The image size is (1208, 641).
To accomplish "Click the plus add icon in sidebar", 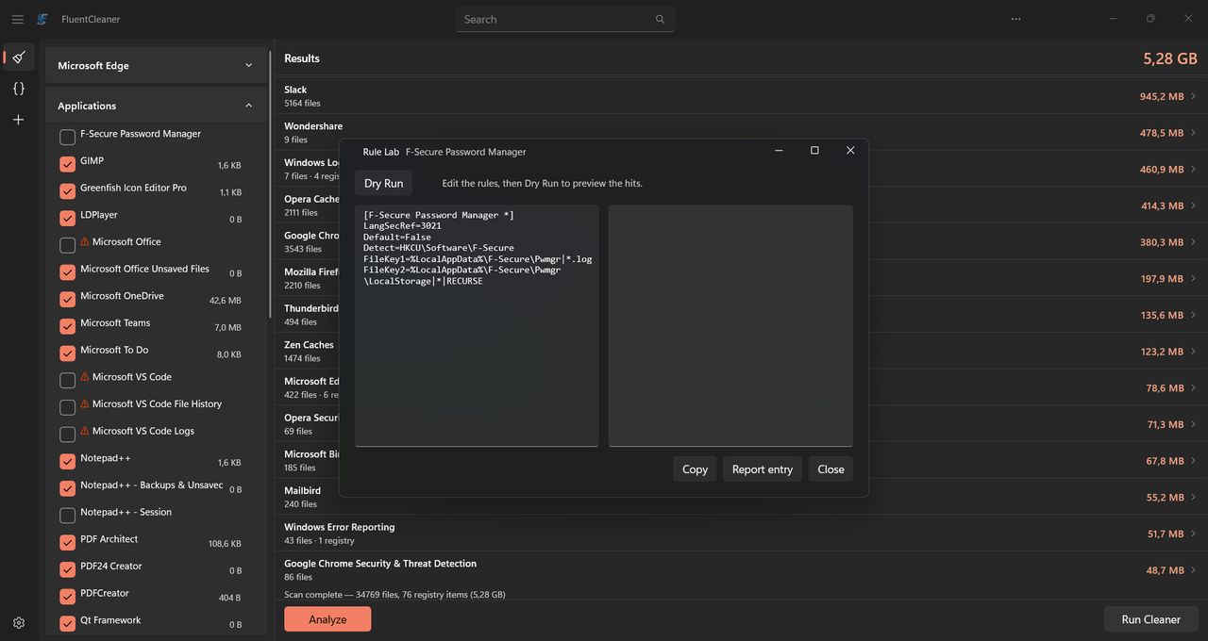I will pyautogui.click(x=18, y=120).
